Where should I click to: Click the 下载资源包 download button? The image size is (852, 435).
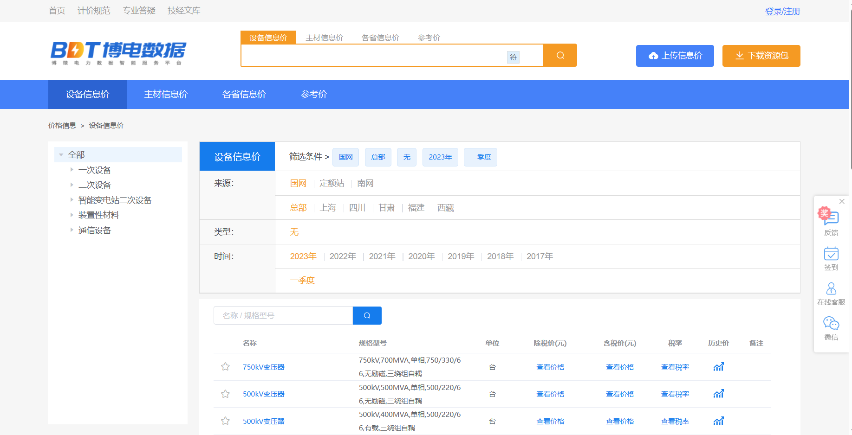pos(761,56)
